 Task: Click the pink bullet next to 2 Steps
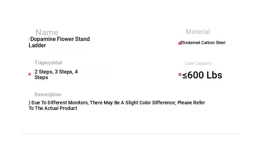30,74
